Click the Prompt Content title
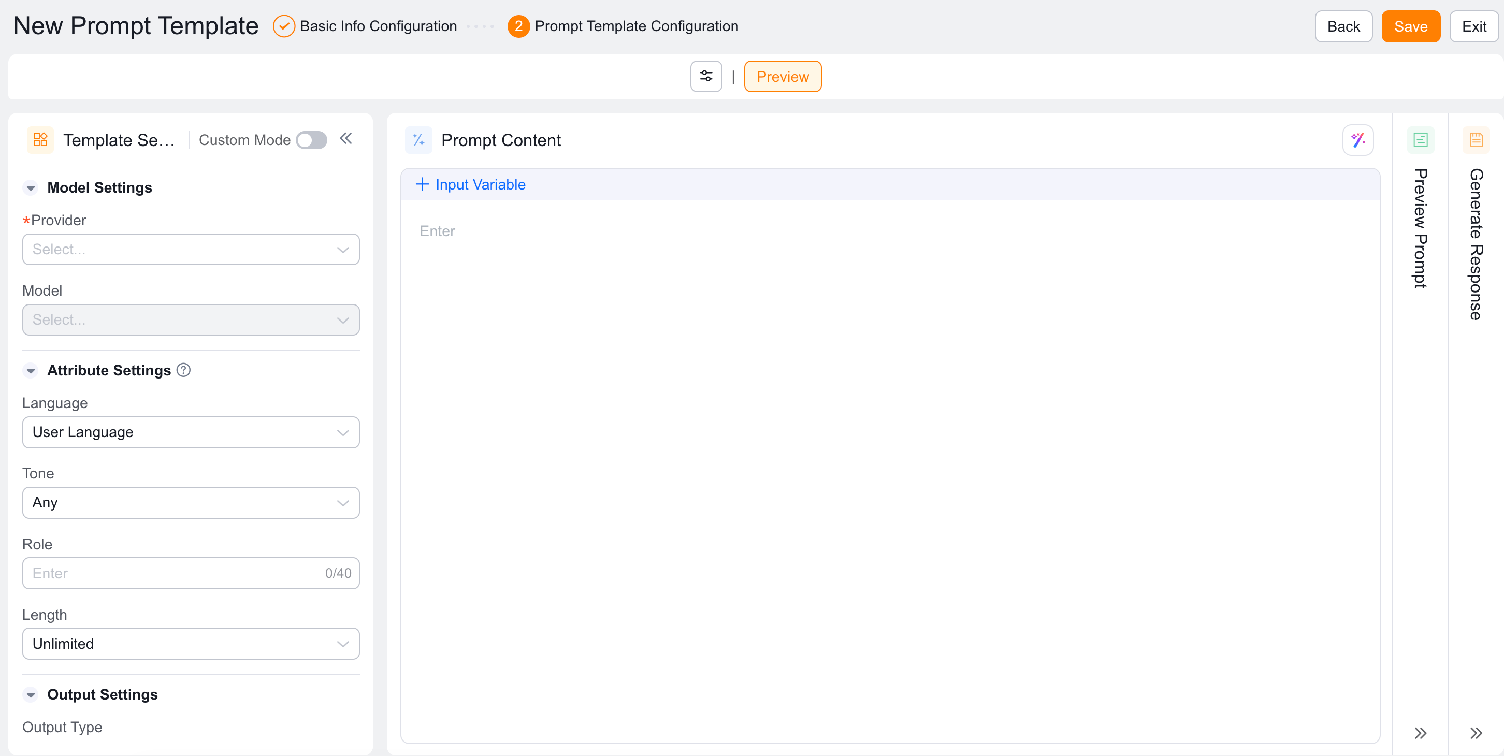 [501, 140]
